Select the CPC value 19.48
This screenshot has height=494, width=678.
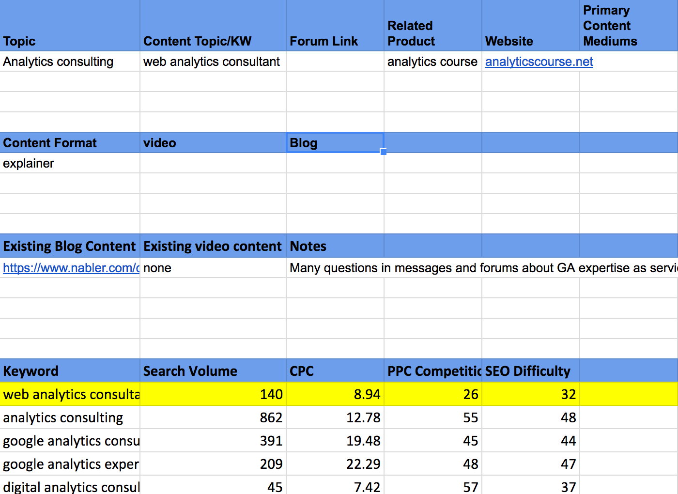(335, 441)
